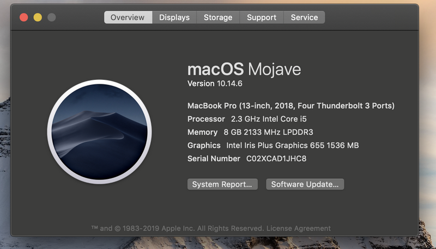Click the serial number C02XCAD1JHC8

276,159
